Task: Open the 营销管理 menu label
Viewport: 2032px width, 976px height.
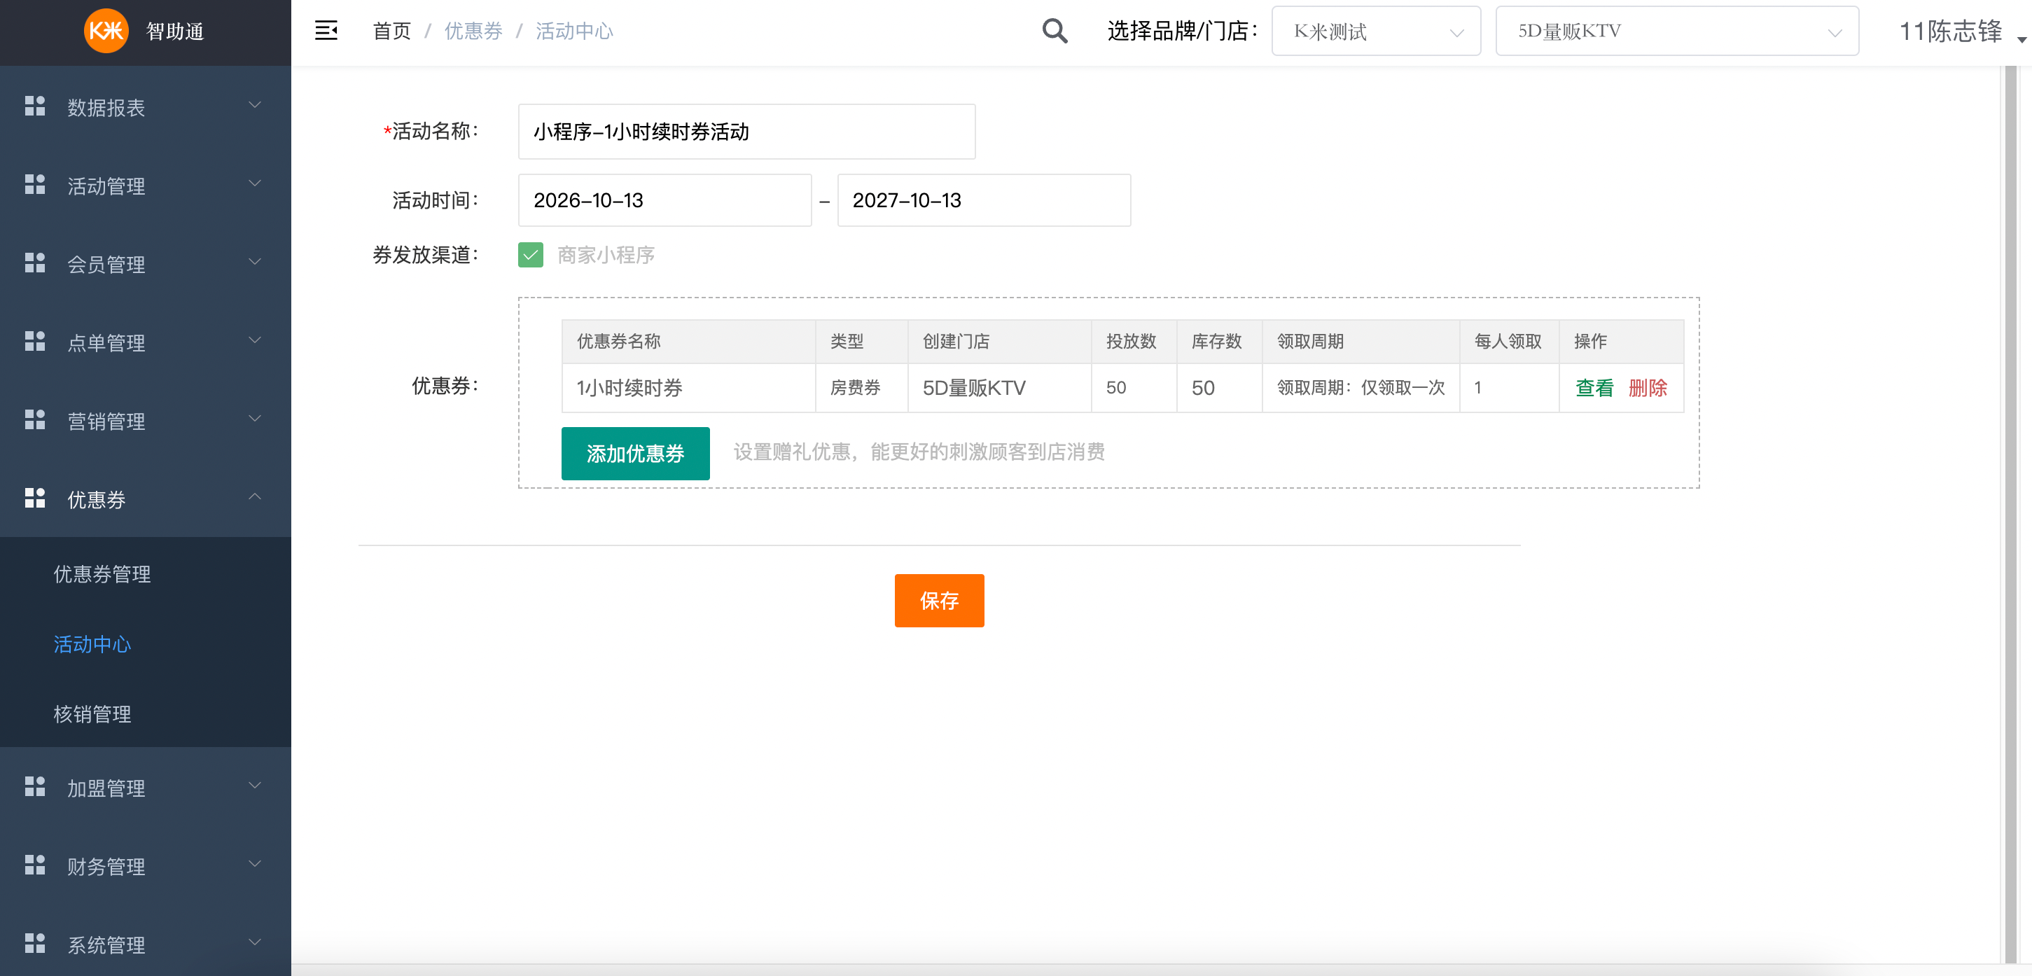Action: coord(106,422)
